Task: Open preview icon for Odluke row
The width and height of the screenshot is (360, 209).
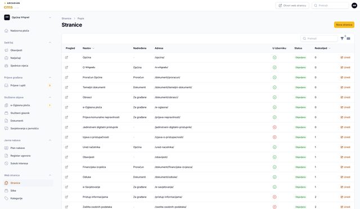Action: [66, 177]
